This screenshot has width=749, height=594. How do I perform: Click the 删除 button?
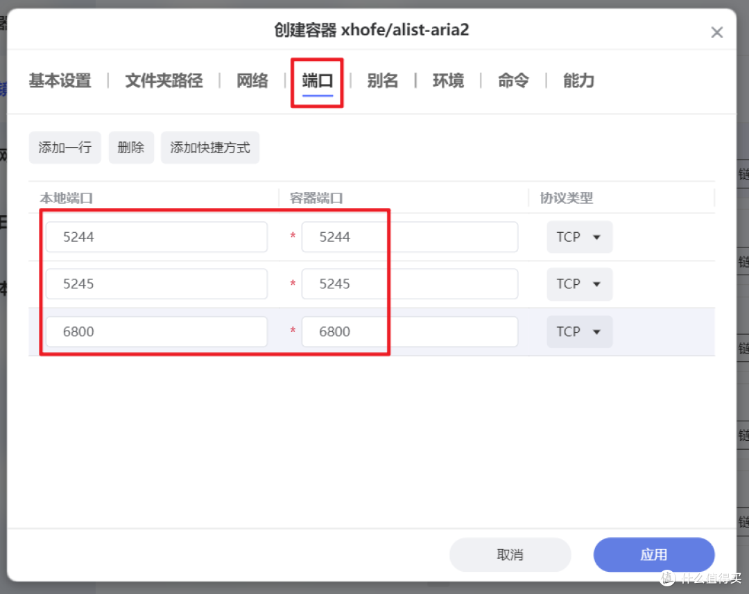(131, 148)
